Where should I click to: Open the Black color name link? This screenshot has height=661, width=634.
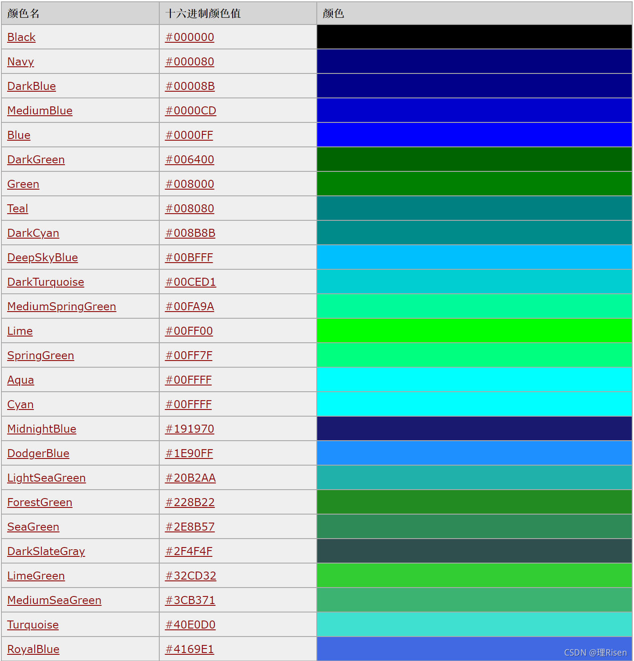(21, 37)
